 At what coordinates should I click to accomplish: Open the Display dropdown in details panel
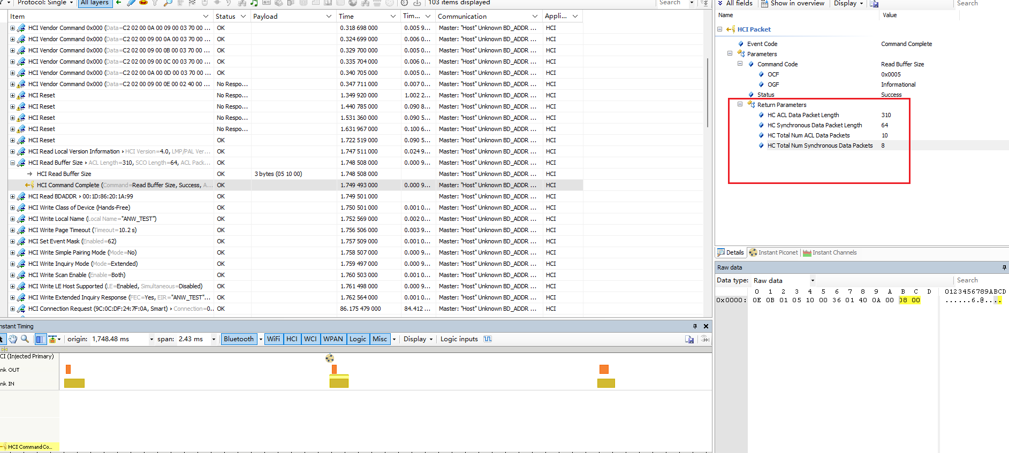click(x=848, y=3)
